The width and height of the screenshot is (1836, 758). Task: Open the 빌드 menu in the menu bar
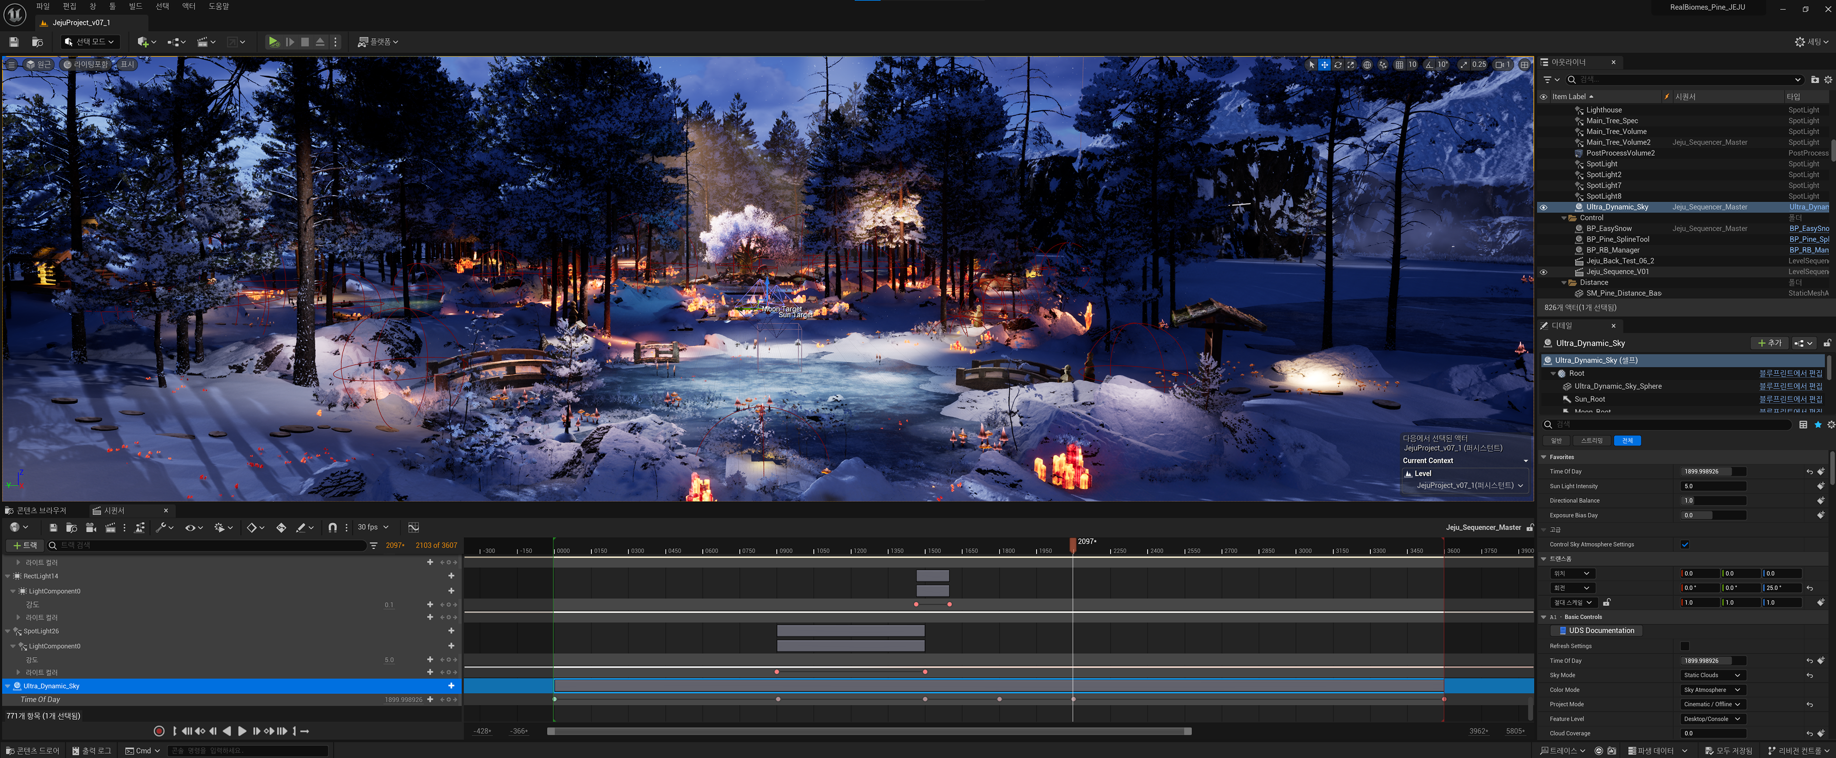click(135, 6)
